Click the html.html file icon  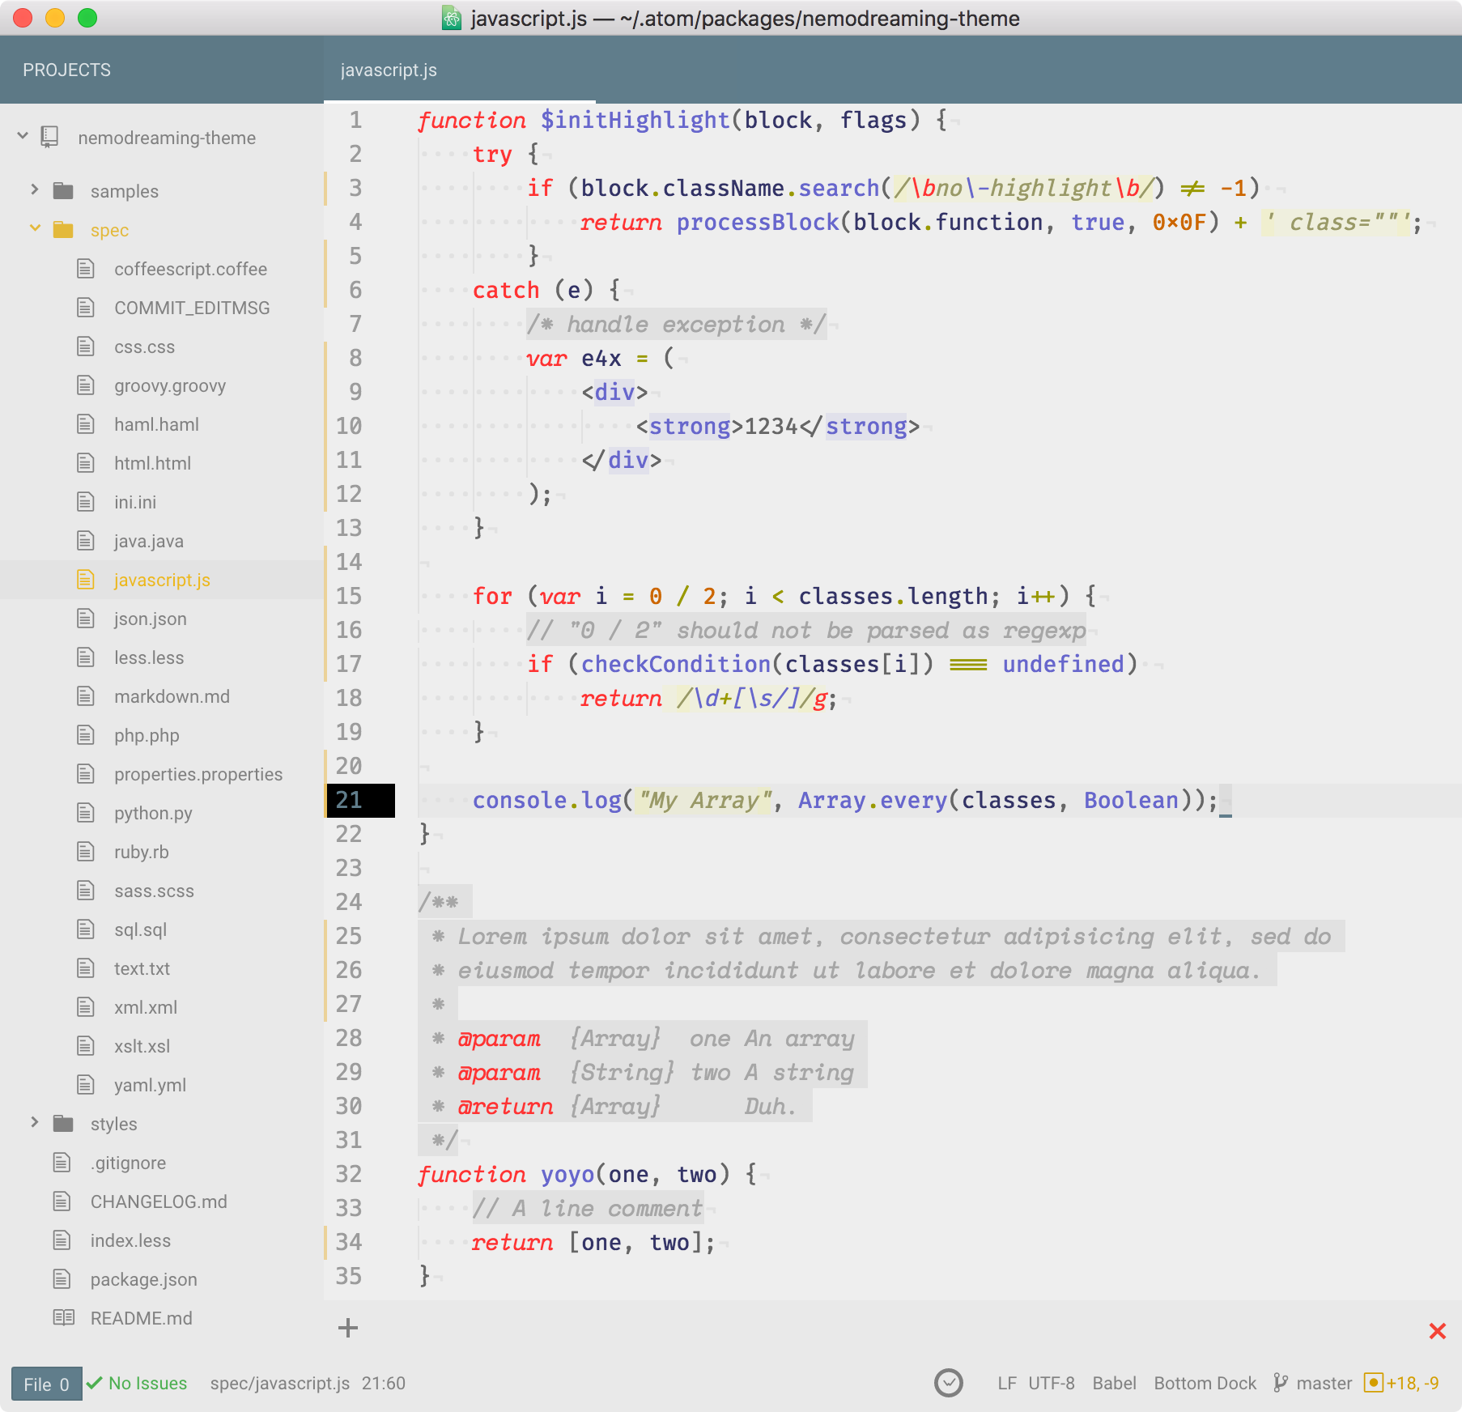click(86, 462)
